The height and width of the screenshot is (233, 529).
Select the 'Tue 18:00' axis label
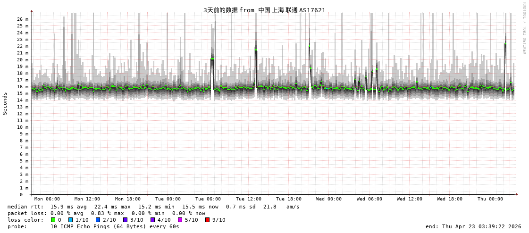(x=289, y=199)
